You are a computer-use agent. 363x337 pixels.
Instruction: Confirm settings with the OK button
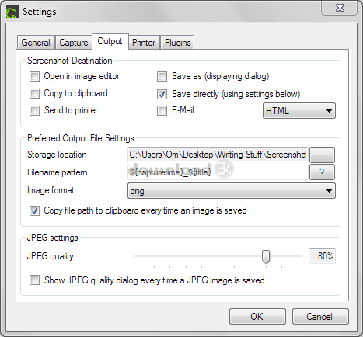point(257,316)
